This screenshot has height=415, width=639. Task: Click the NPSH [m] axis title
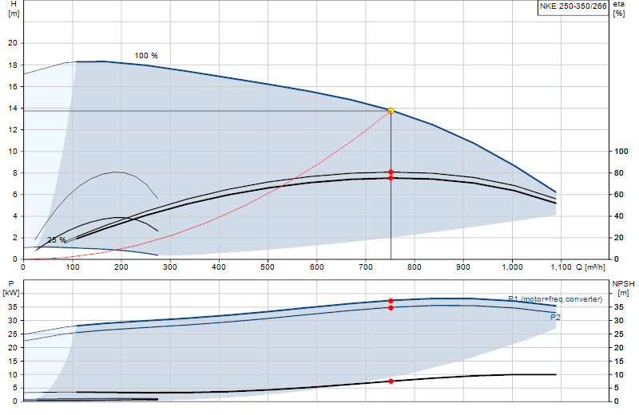(x=623, y=288)
